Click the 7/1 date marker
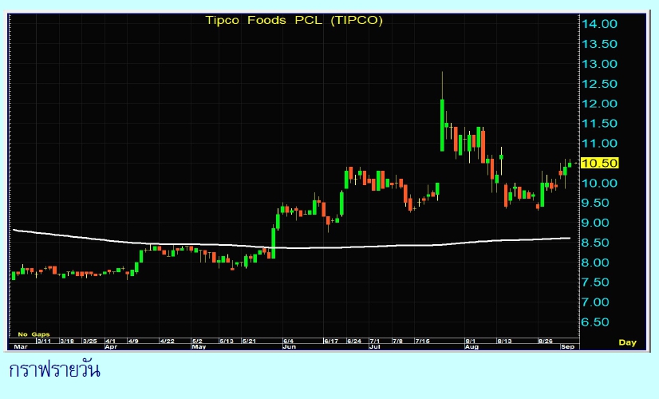The width and height of the screenshot is (659, 399). [x=375, y=341]
